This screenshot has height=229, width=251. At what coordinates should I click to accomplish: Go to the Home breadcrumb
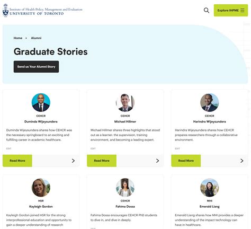[x=18, y=38]
